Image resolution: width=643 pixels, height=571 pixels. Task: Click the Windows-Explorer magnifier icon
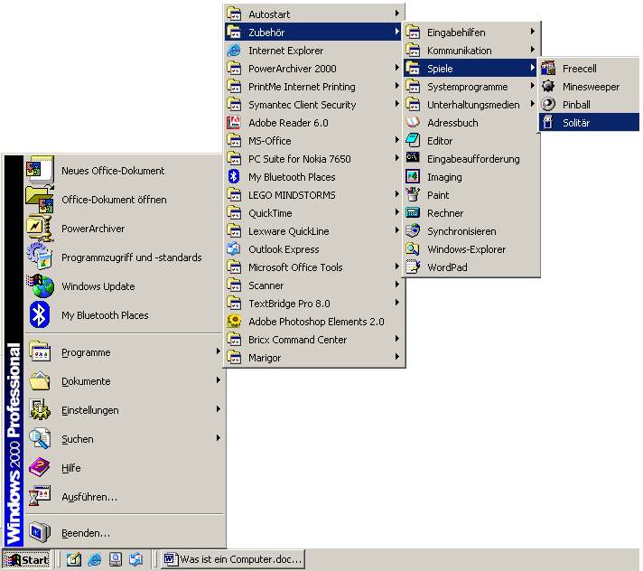click(413, 248)
